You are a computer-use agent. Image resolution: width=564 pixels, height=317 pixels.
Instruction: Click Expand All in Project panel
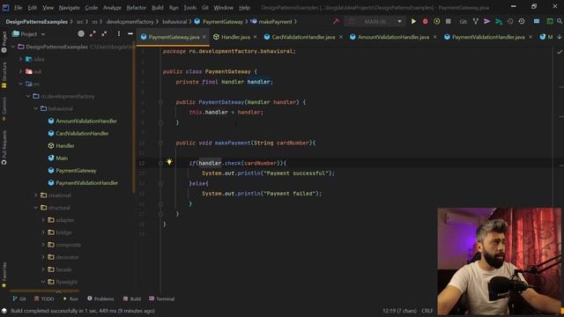(93, 33)
